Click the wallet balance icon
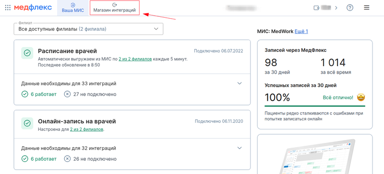The height and width of the screenshot is (174, 384). pyautogui.click(x=317, y=8)
